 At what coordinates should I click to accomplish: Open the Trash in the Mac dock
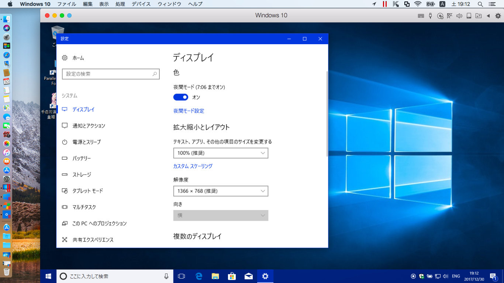tap(7, 272)
